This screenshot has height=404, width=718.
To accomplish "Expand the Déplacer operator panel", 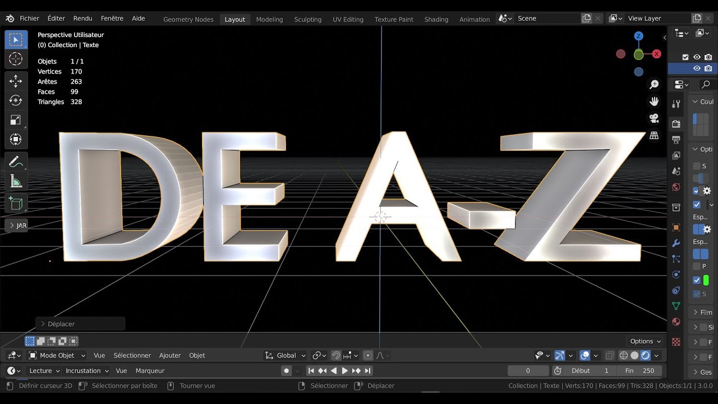I will (x=80, y=324).
